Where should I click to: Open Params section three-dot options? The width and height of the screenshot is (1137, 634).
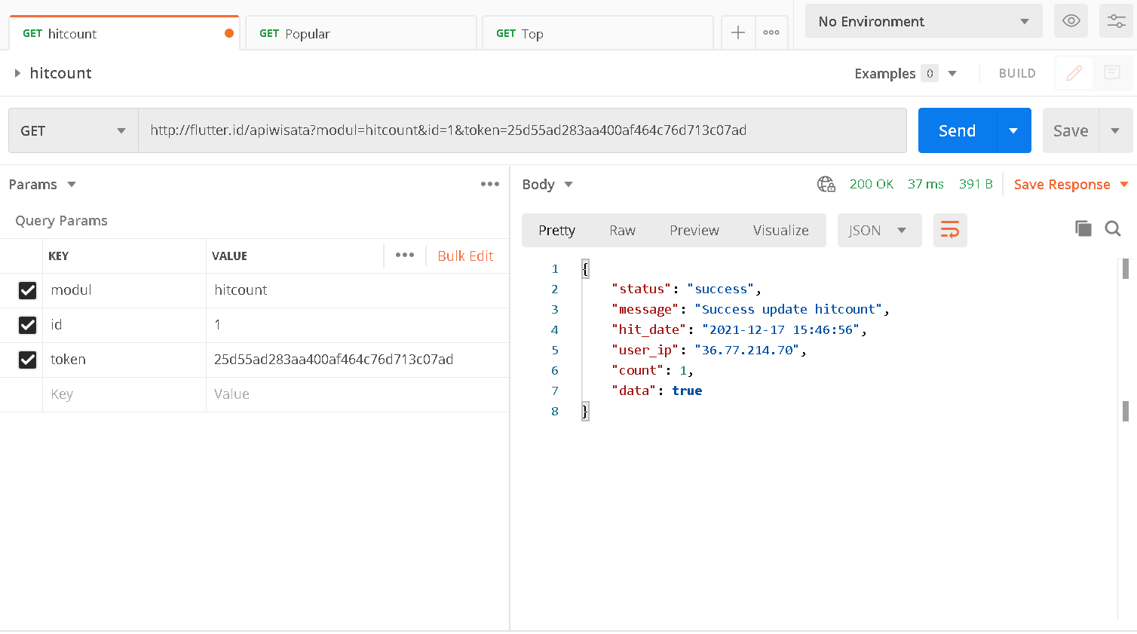click(490, 184)
